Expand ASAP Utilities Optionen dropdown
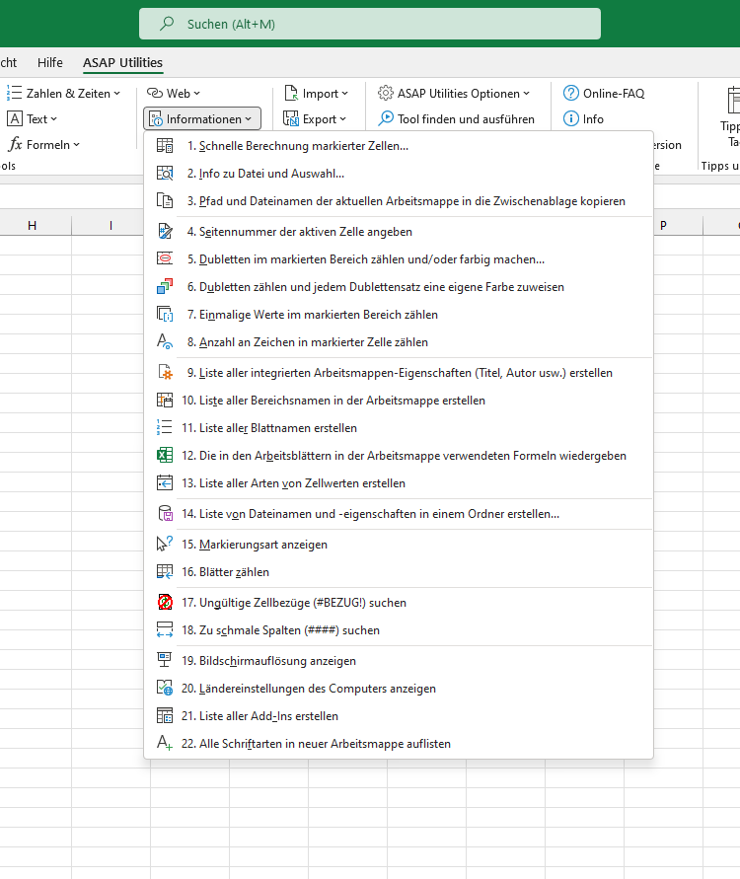 454,93
